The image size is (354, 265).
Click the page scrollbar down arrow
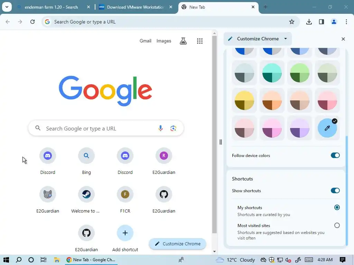(214, 252)
